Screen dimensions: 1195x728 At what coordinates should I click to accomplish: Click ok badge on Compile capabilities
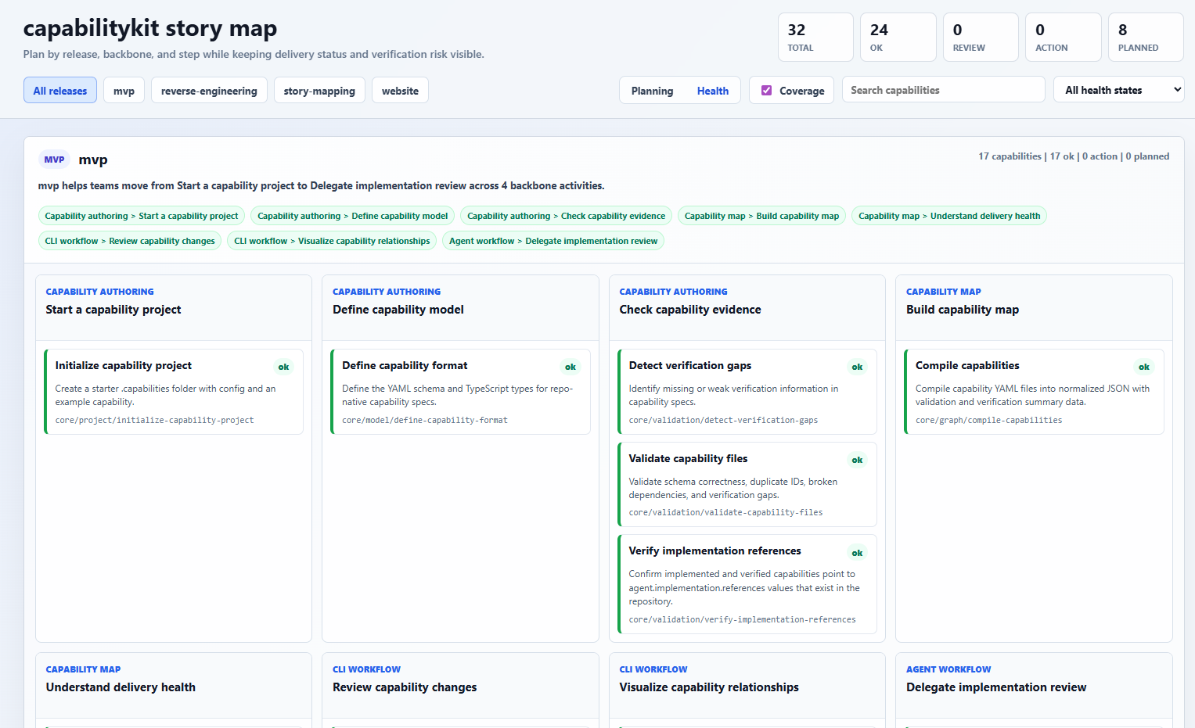pos(1144,367)
